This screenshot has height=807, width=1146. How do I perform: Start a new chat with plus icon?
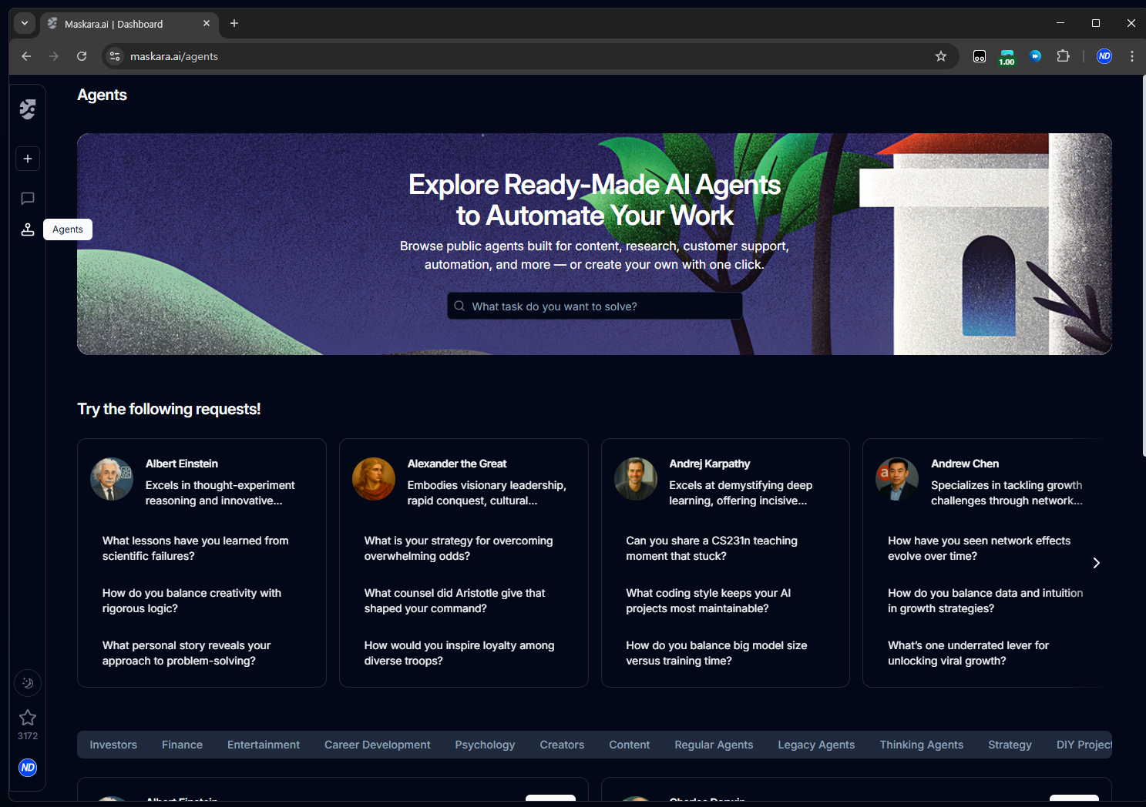point(28,159)
